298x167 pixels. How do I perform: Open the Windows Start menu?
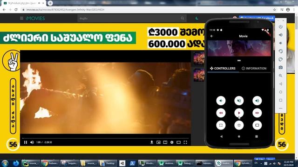(x=5, y=163)
